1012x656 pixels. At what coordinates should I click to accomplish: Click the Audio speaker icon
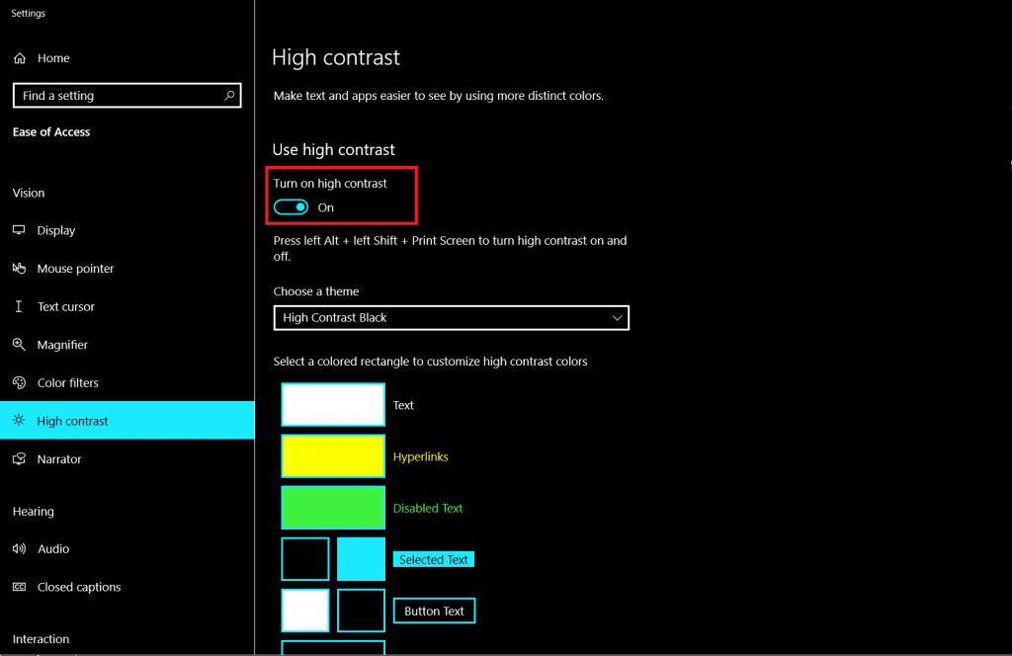point(21,548)
